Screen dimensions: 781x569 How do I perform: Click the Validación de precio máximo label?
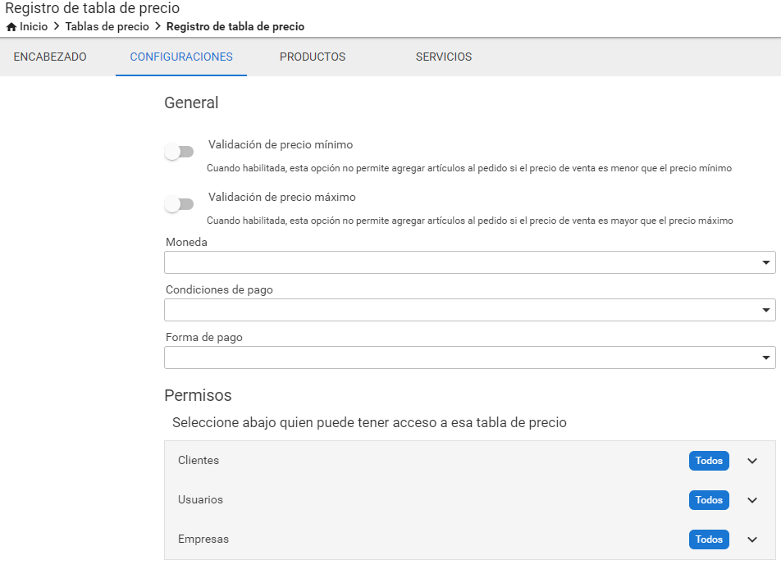point(282,197)
